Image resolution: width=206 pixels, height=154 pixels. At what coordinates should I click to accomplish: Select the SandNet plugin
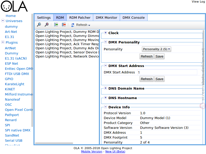click(x=12, y=136)
